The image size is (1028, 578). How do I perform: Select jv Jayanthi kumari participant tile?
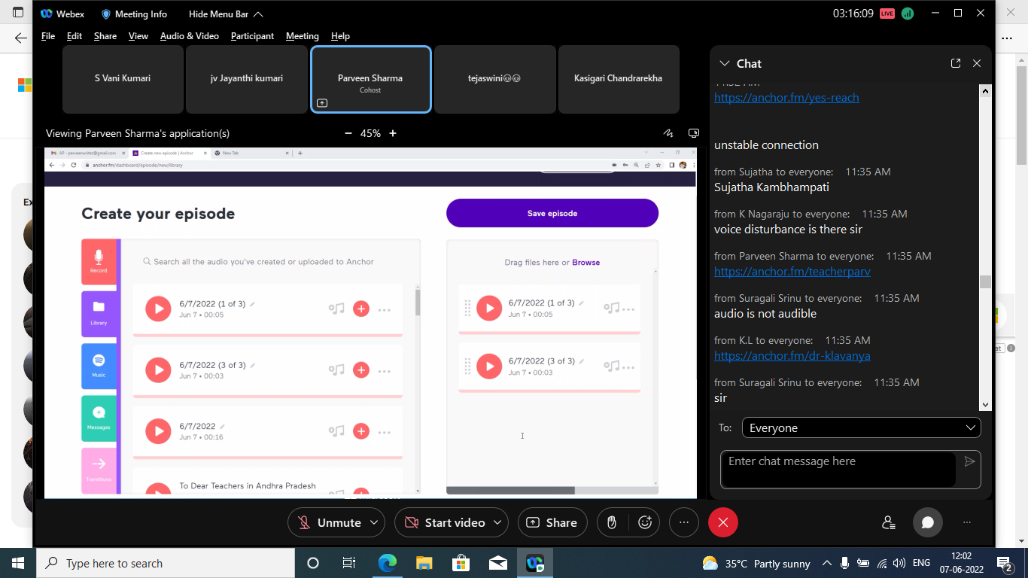click(247, 78)
